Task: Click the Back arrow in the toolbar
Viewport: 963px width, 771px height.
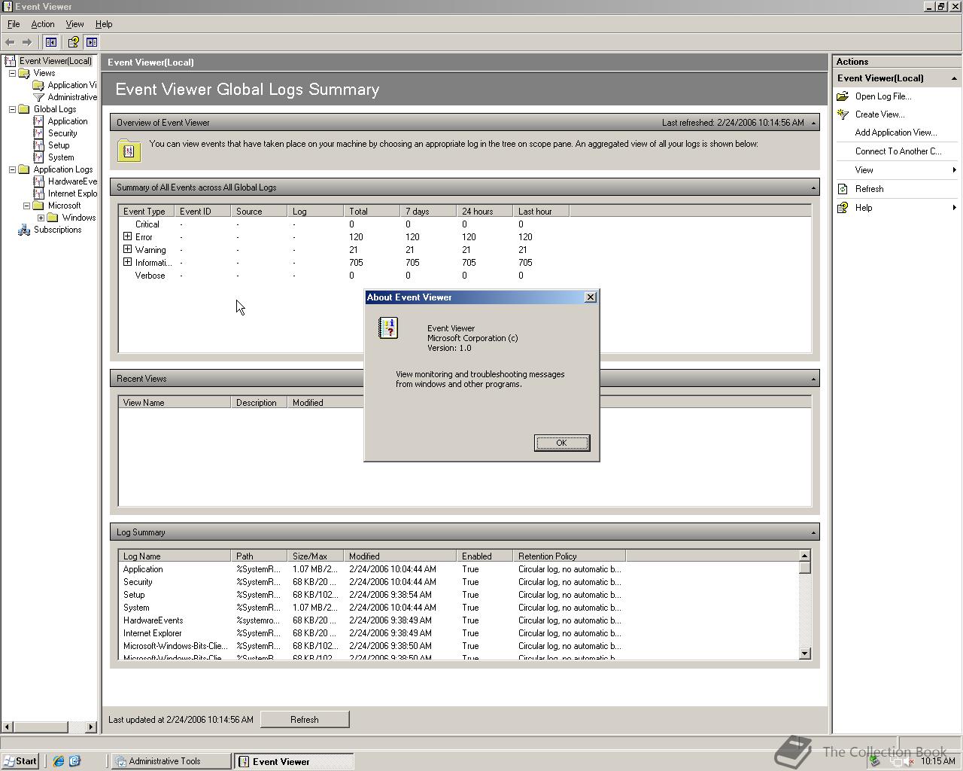Action: (10, 42)
